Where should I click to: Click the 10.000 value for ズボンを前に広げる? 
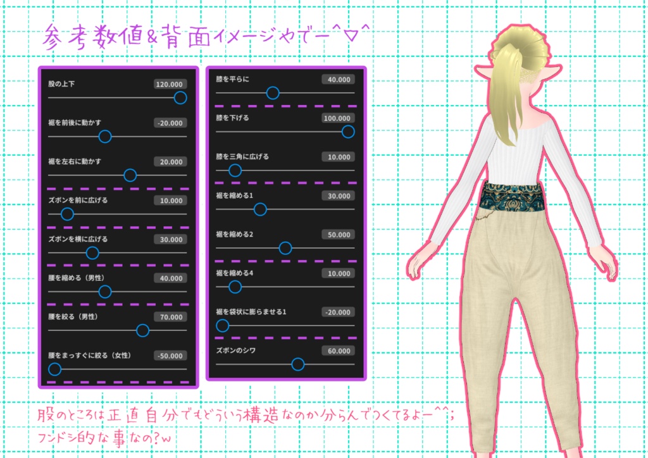171,201
